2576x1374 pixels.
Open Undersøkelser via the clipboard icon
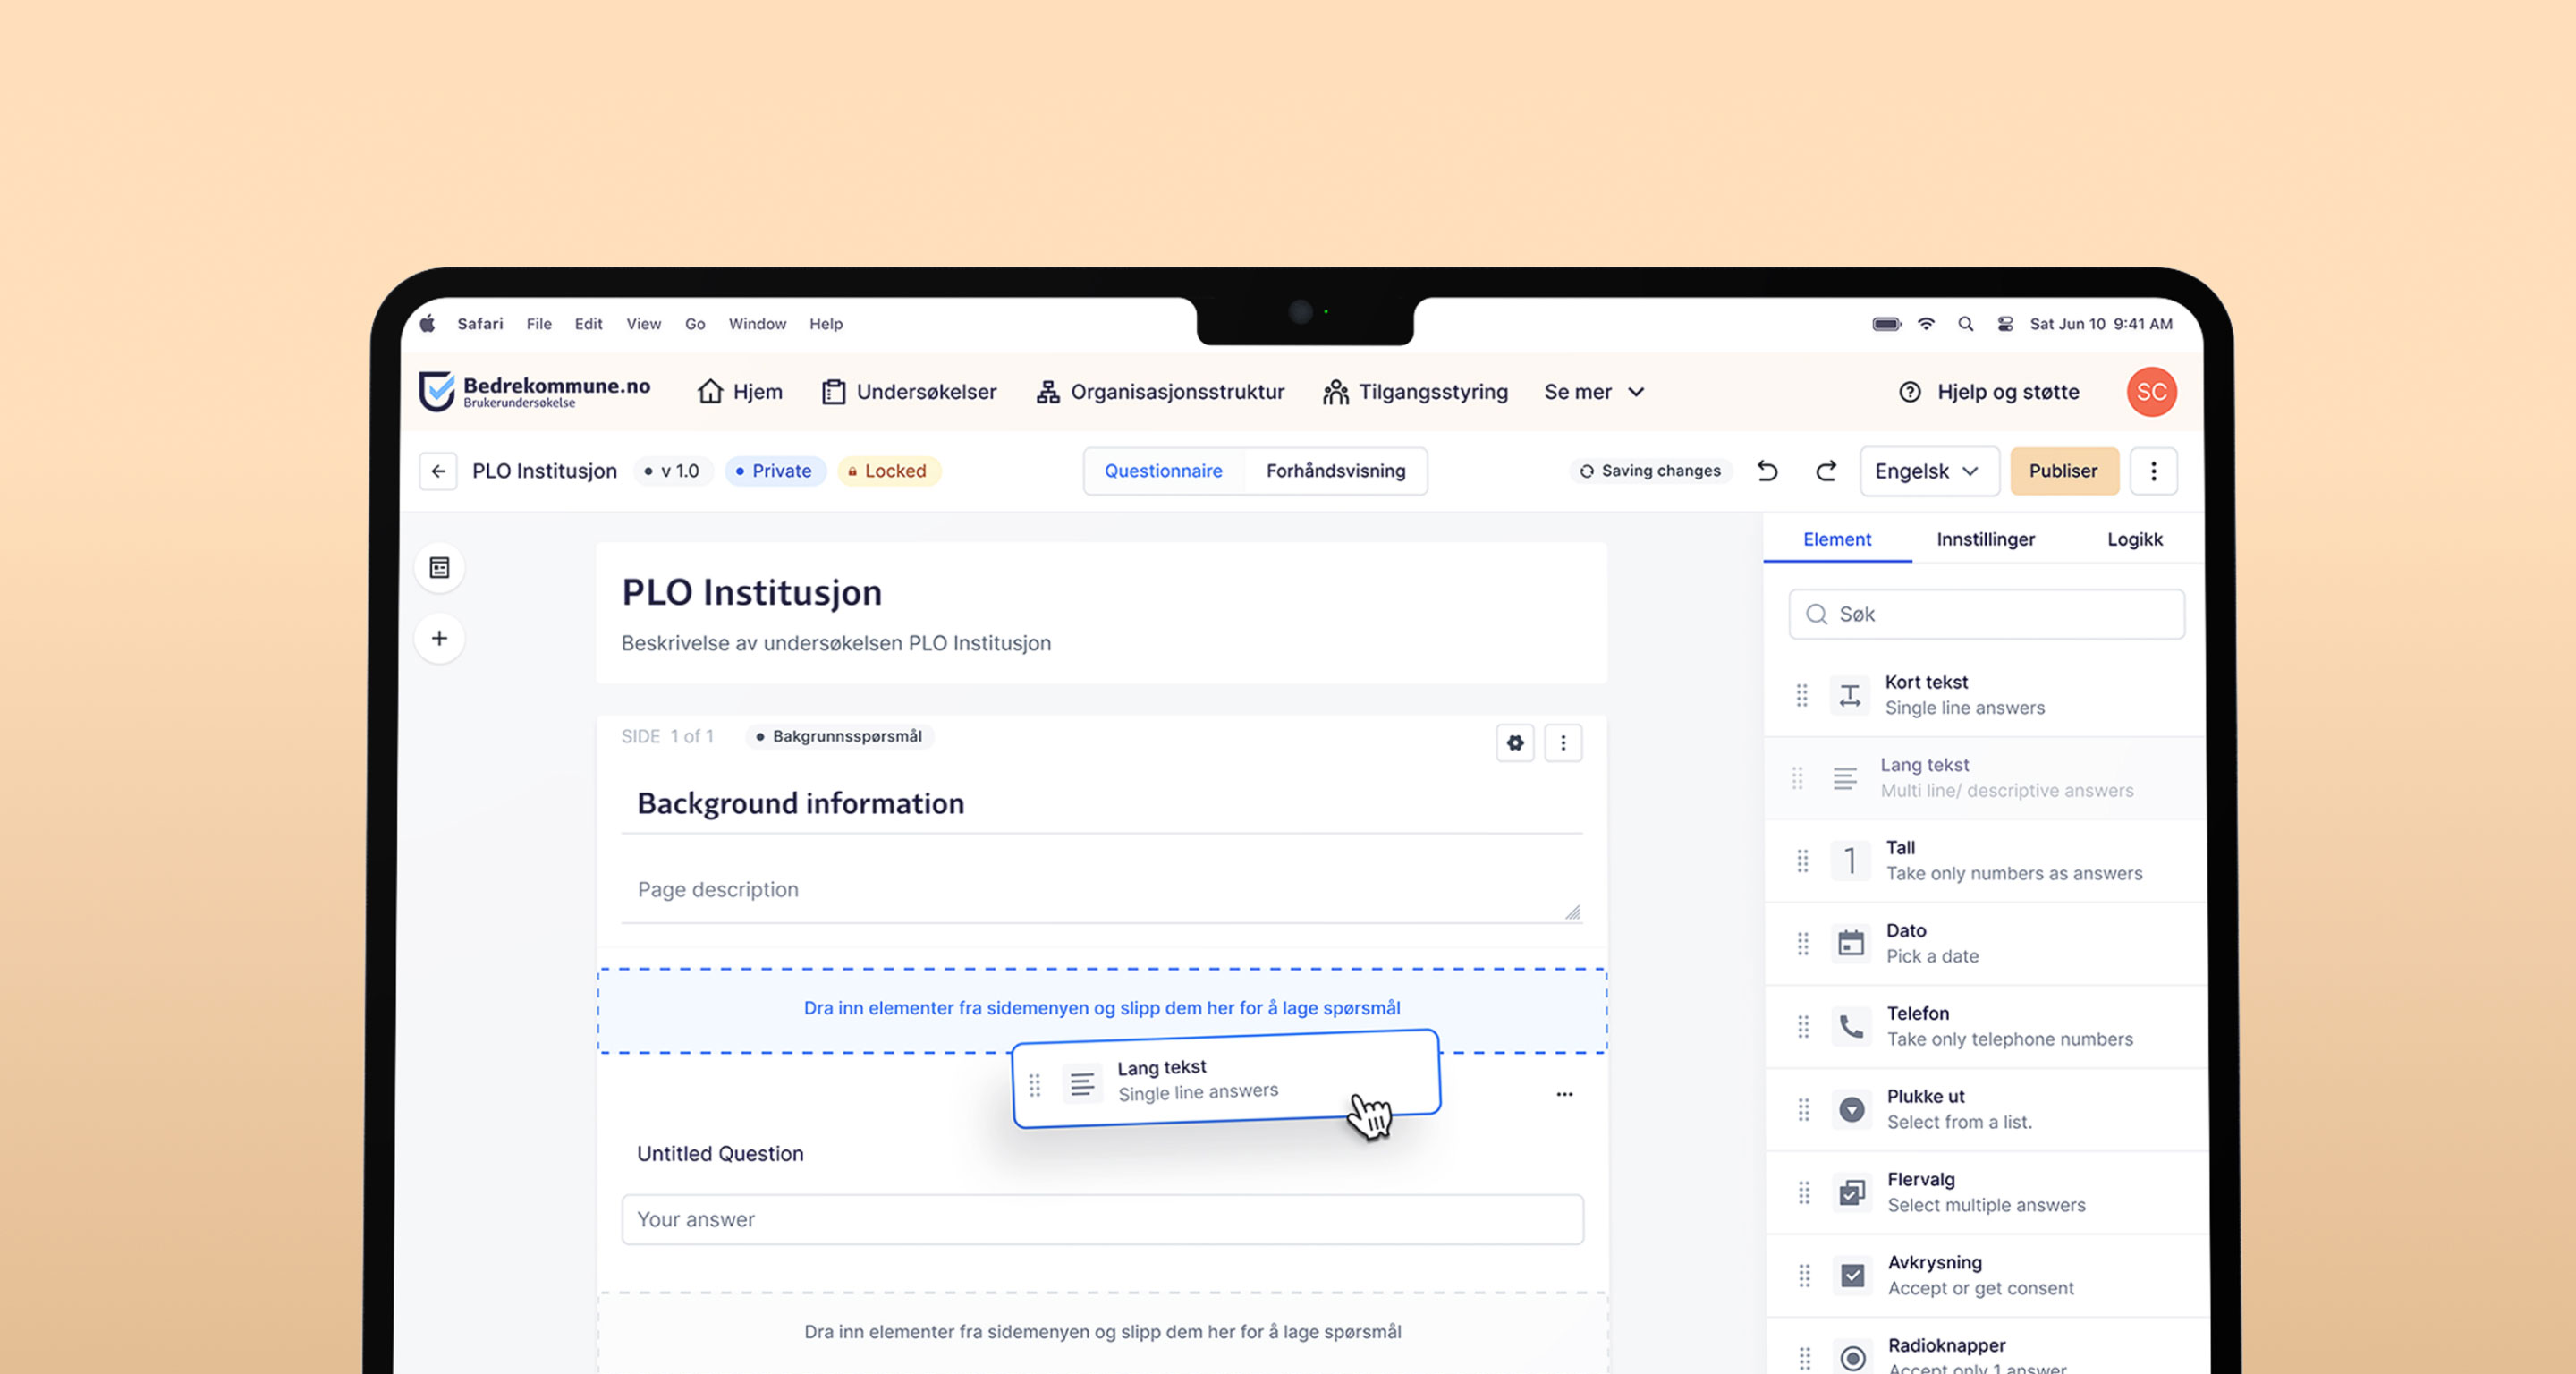[x=835, y=391]
